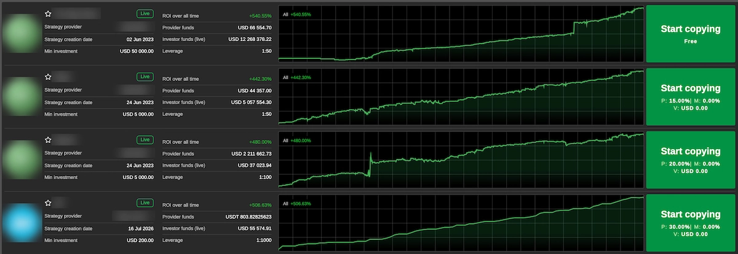This screenshot has height=254, width=738.
Task: Click the min investment USD 50 000.00
Action: 138,51
